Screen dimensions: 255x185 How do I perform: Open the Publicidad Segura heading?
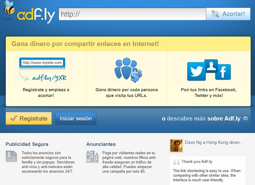[x=27, y=144]
